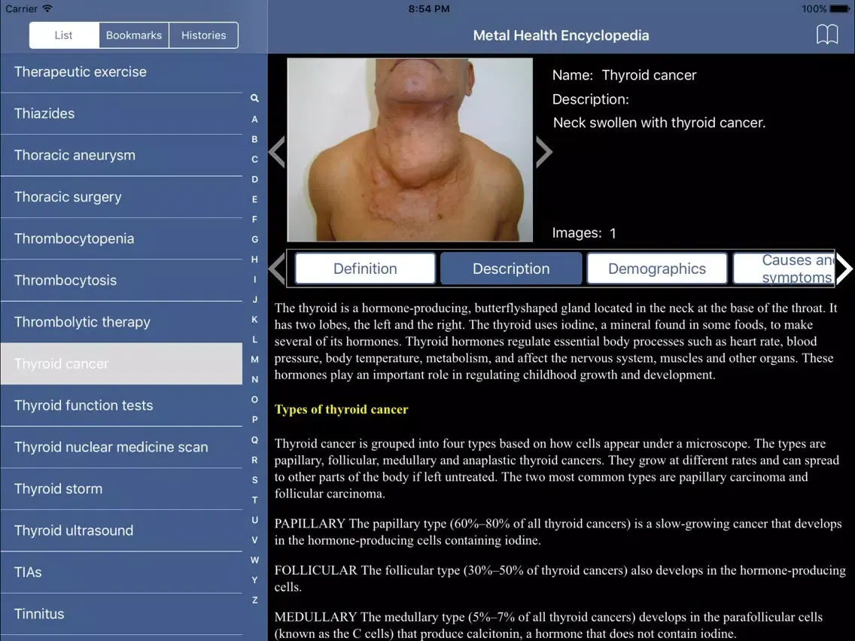
Task: Select Thrombolytic therapy entry
Action: (122, 322)
